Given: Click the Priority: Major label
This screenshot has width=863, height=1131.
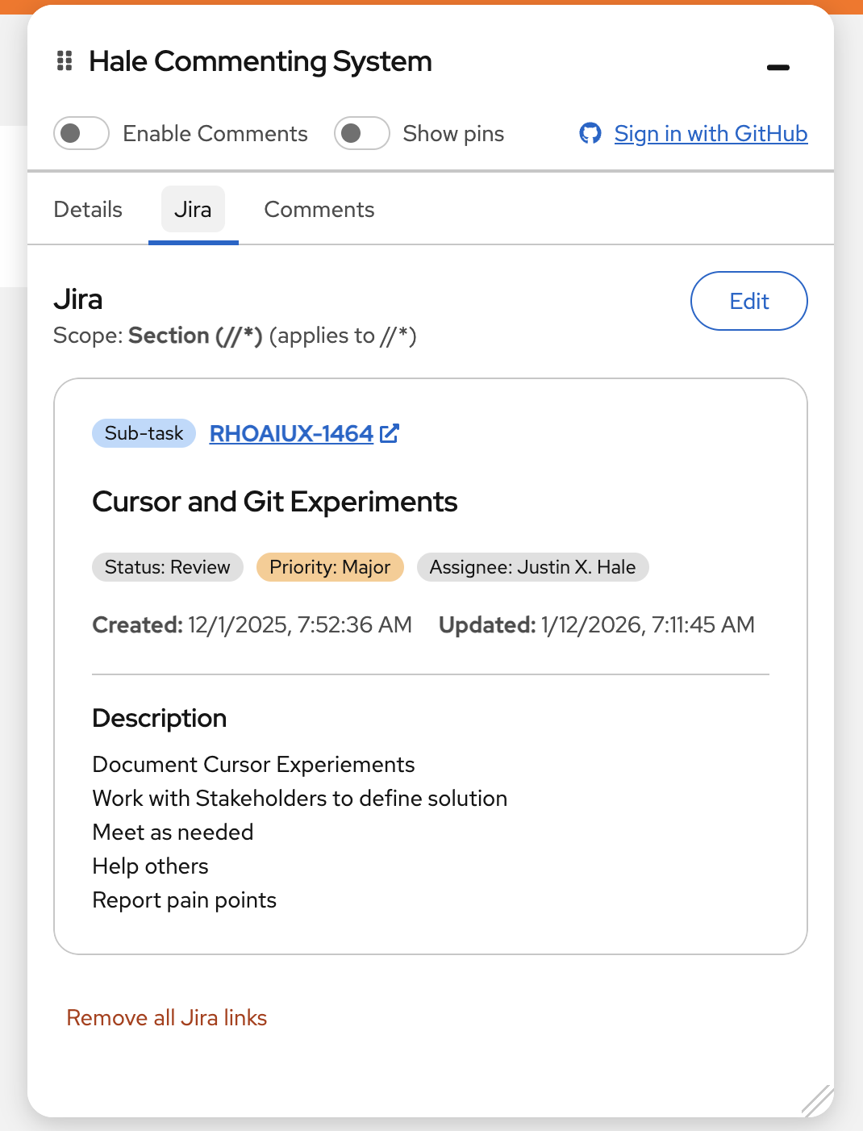Looking at the screenshot, I should pyautogui.click(x=330, y=567).
